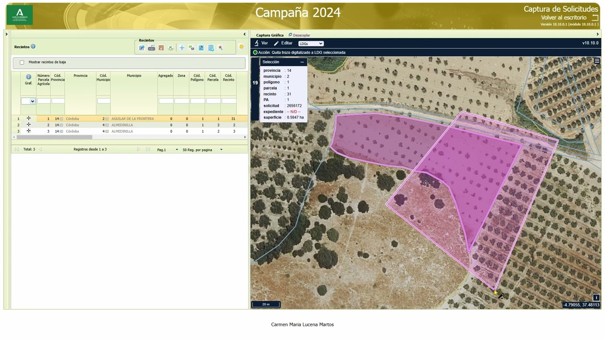The width and height of the screenshot is (605, 340).
Task: Click the Cód. Provincia filter field
Action: tap(58, 101)
